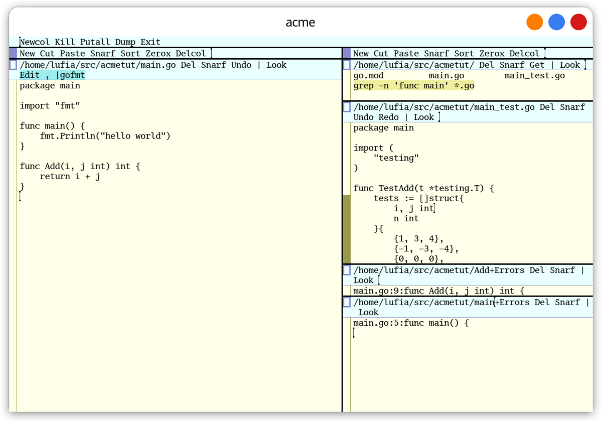Click Look in the acmetut directory tag
Screen dimensions: 602x421
[x=570, y=65]
